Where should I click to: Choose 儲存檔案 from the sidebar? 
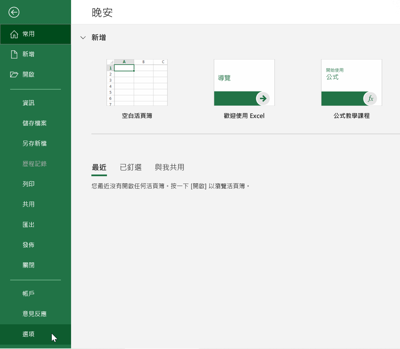point(36,123)
